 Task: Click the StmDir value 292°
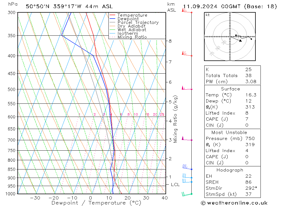click(251, 188)
